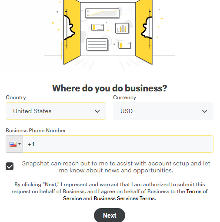Expand the Country dropdown showing United States
The image size is (220, 222).
coord(56,111)
